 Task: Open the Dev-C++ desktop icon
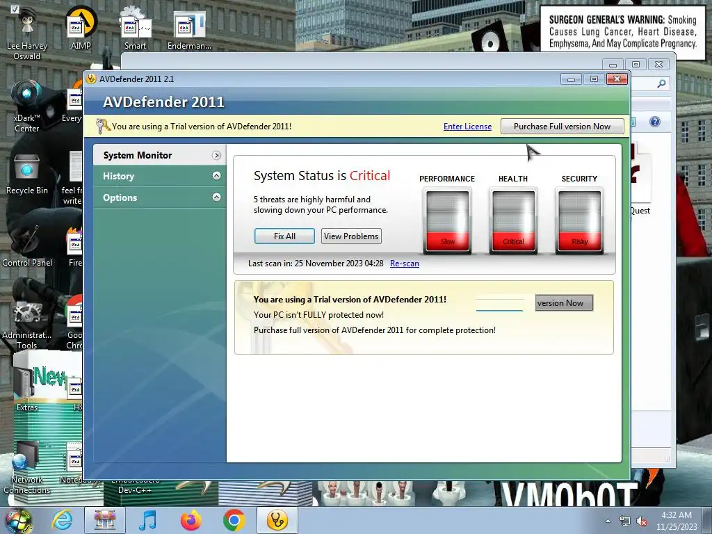[x=134, y=487]
